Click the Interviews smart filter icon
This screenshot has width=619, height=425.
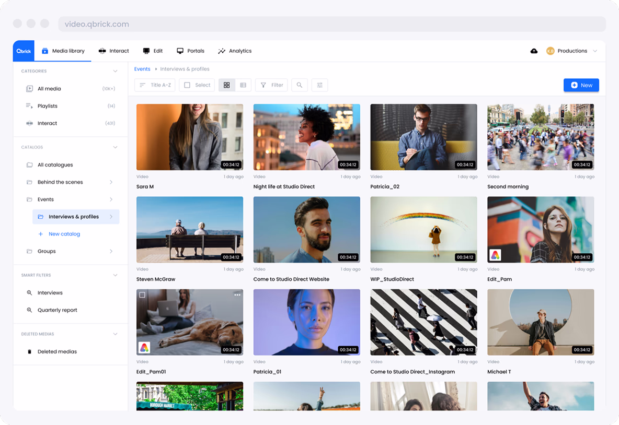click(28, 292)
